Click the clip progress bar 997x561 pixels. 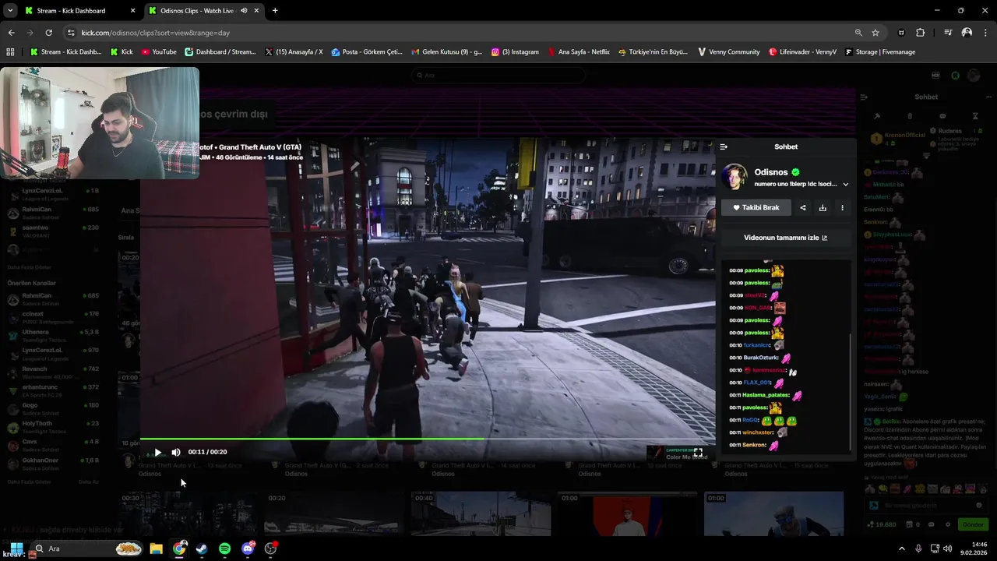428,439
